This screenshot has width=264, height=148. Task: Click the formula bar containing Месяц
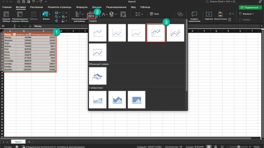tap(146, 26)
